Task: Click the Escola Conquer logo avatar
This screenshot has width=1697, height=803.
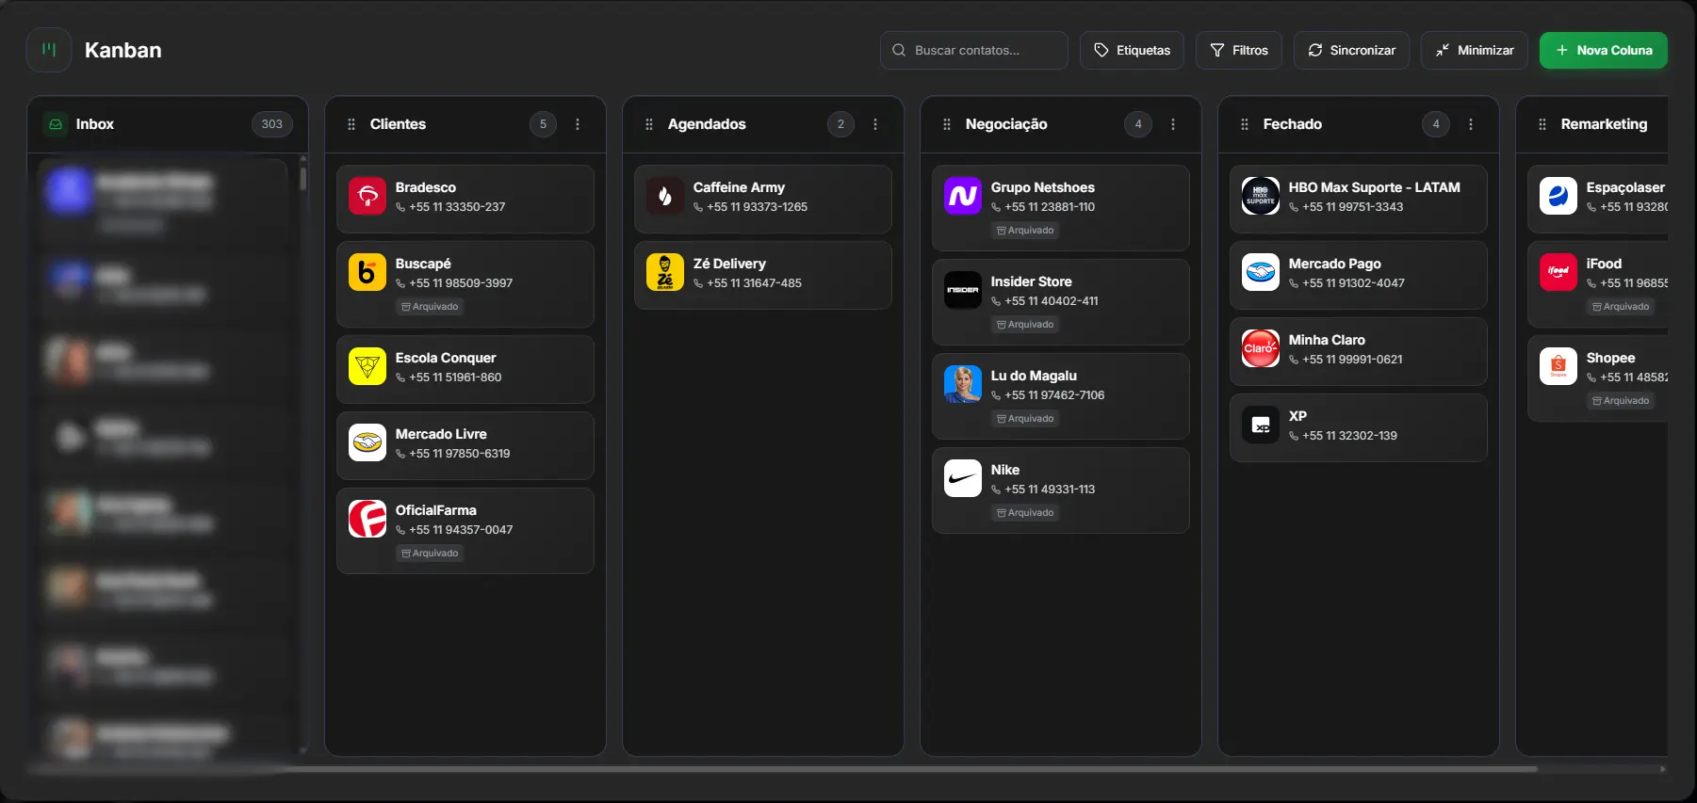Action: click(x=367, y=366)
